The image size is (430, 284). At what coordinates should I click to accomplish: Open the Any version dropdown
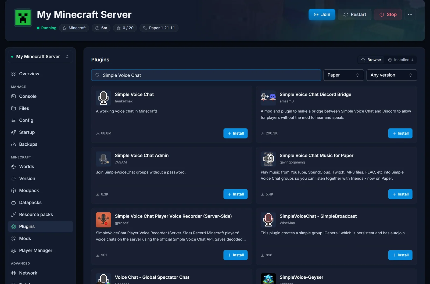[x=392, y=75]
